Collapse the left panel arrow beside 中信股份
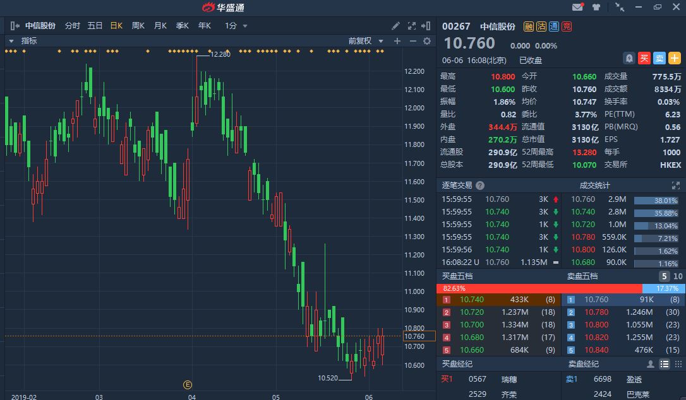This screenshot has width=686, height=400. point(15,26)
